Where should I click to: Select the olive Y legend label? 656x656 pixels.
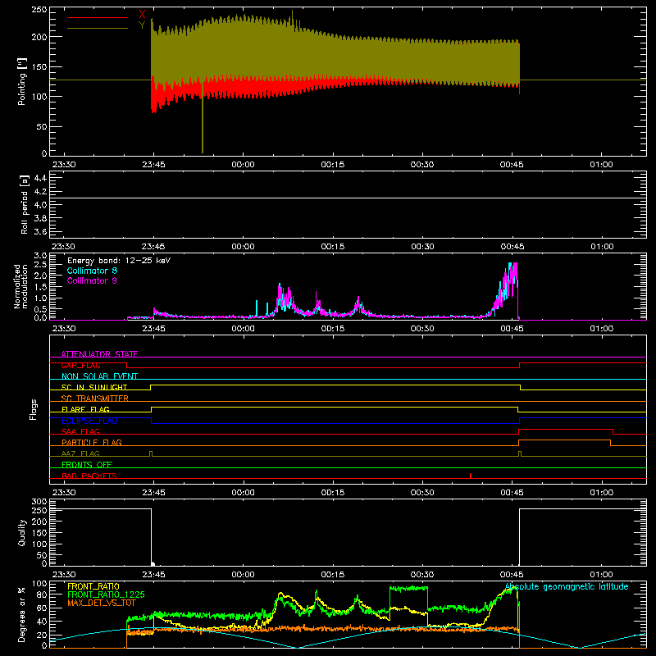click(x=142, y=25)
